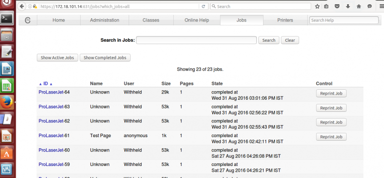Open the ProLaserJet link in row 60
Viewport: 384px width, 178px height.
click(51, 150)
